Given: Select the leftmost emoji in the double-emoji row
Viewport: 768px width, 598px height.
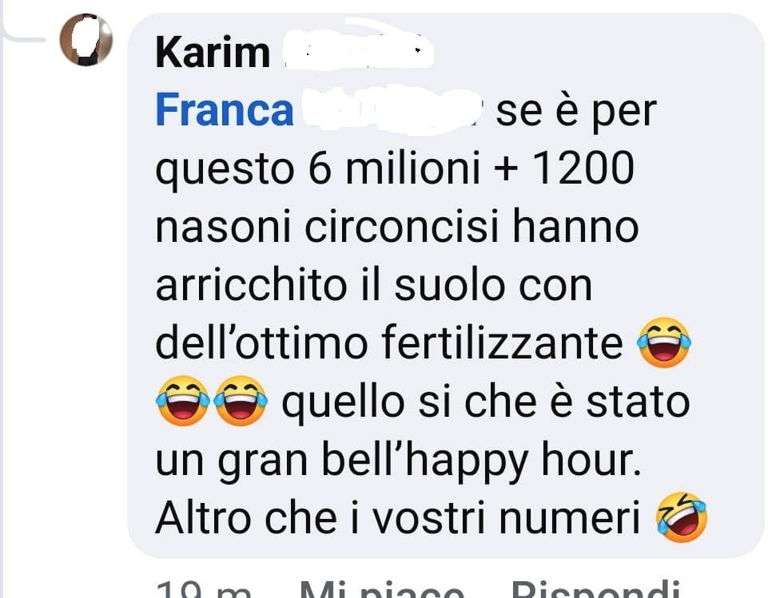Looking at the screenshot, I should point(183,400).
